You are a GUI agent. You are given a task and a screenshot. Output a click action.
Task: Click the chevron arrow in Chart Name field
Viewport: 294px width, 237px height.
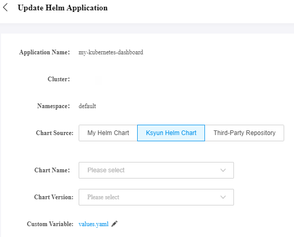click(223, 170)
